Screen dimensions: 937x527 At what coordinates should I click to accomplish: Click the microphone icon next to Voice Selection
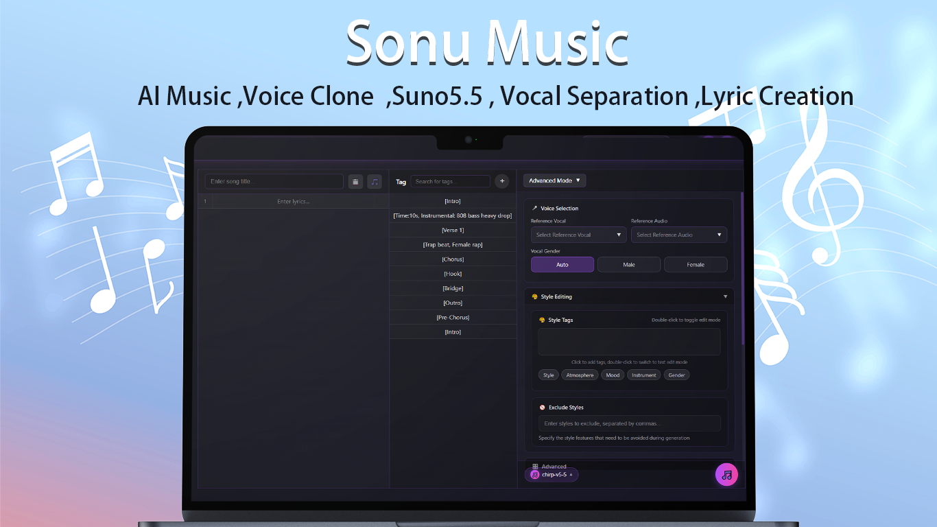(x=534, y=208)
